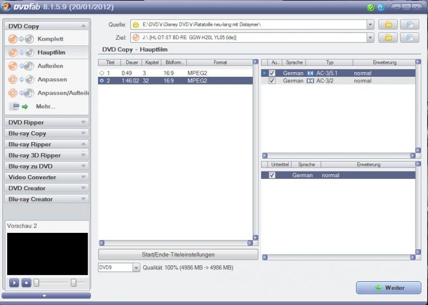Viewport: 428px width, 305px height.
Task: Click the audio list horizontal scrollbar
Action: pyautogui.click(x=339, y=156)
